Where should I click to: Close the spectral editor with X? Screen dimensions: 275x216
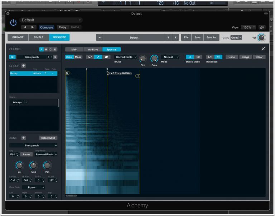(x=263, y=49)
